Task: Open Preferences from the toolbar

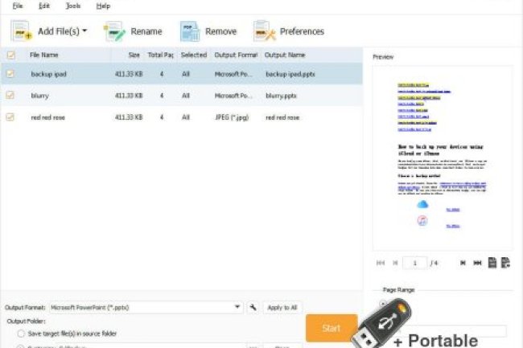Action: click(x=289, y=31)
